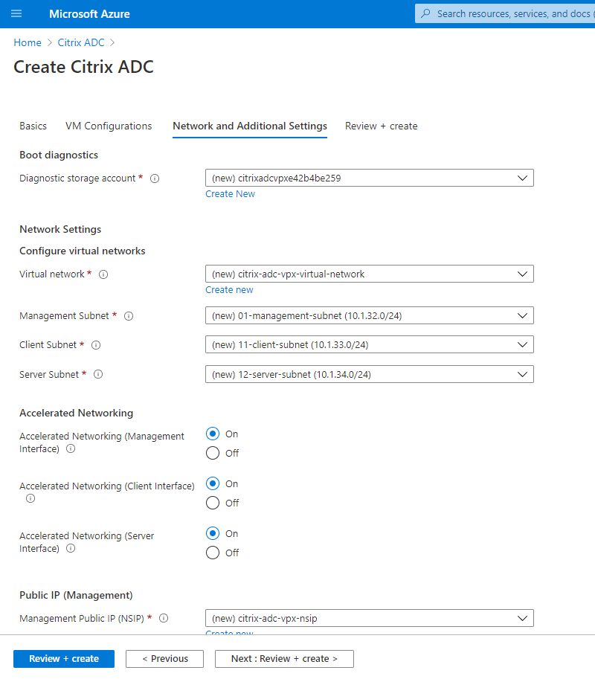Screen dimensions: 595x679
Task: Click the info icon beside Diagnostic storage account
Action: pos(155,178)
